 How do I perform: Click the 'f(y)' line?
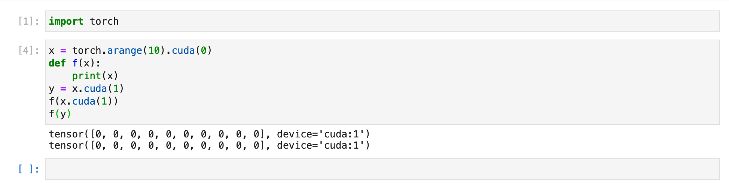tap(60, 114)
